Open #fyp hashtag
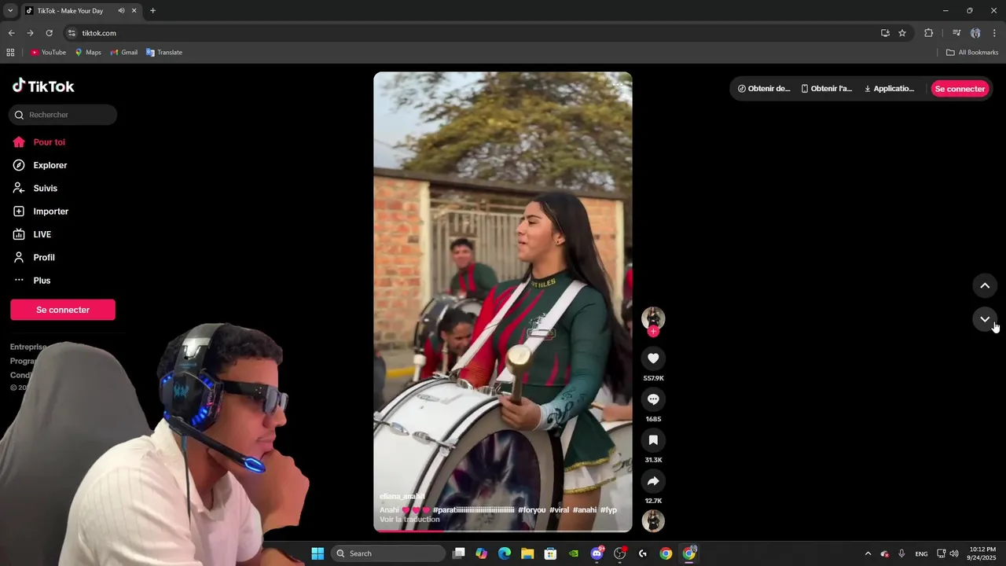Screen dimensions: 1006x566 [608, 510]
